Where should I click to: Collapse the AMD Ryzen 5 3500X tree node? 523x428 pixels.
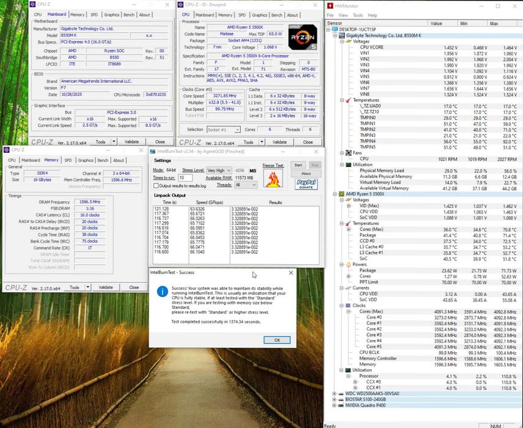335,194
